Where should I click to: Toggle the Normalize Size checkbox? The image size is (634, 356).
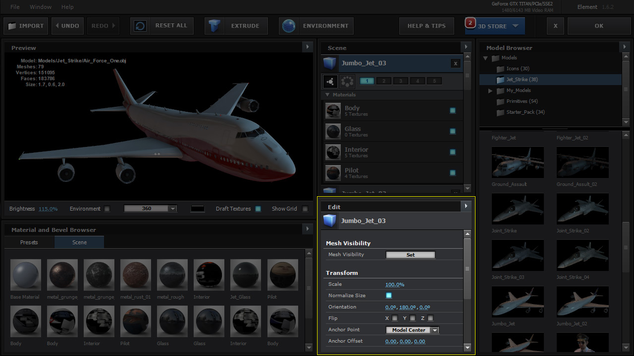click(389, 296)
